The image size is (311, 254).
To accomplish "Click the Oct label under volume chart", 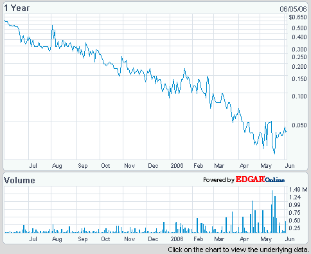I will click(105, 239).
